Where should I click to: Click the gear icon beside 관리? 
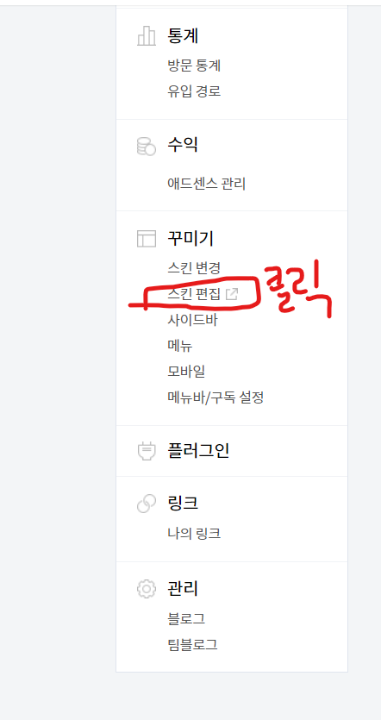pyautogui.click(x=147, y=589)
